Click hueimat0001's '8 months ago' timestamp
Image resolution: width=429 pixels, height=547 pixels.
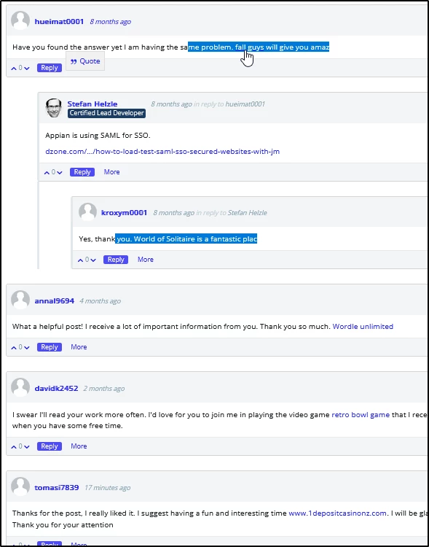111,22
